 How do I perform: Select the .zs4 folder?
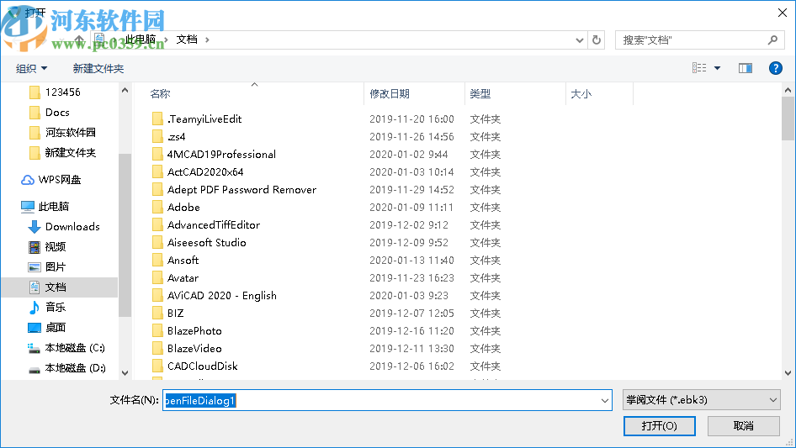[176, 137]
